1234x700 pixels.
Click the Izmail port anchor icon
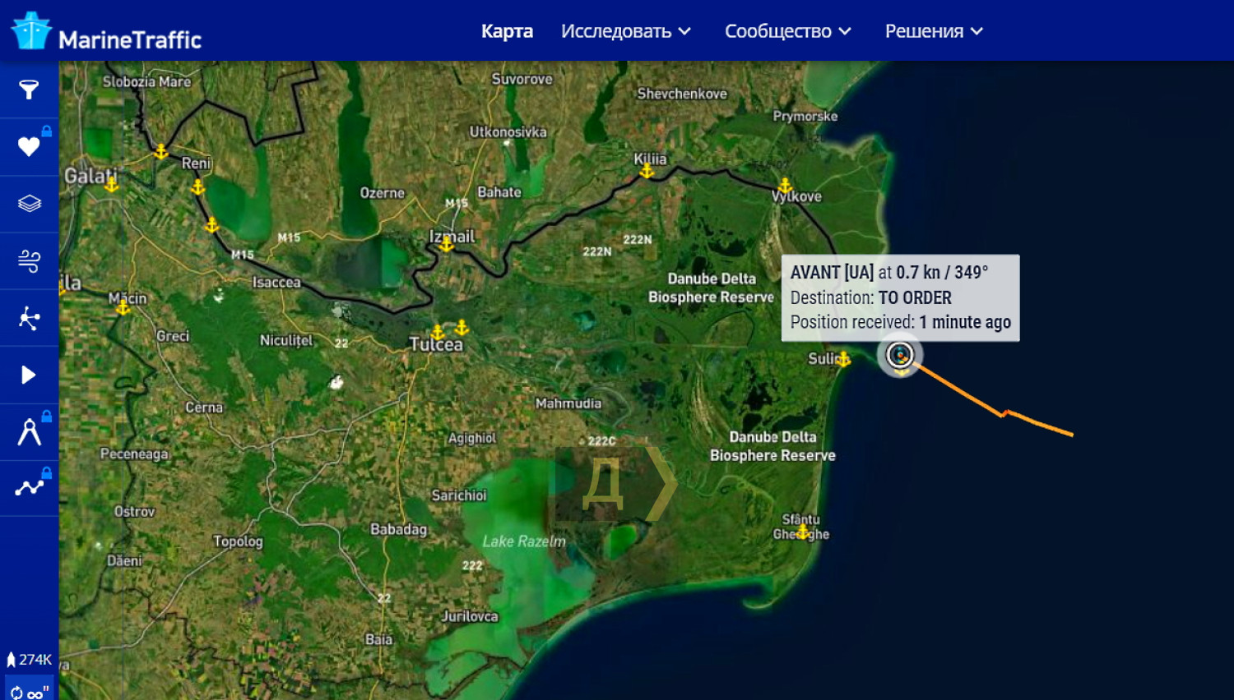446,244
